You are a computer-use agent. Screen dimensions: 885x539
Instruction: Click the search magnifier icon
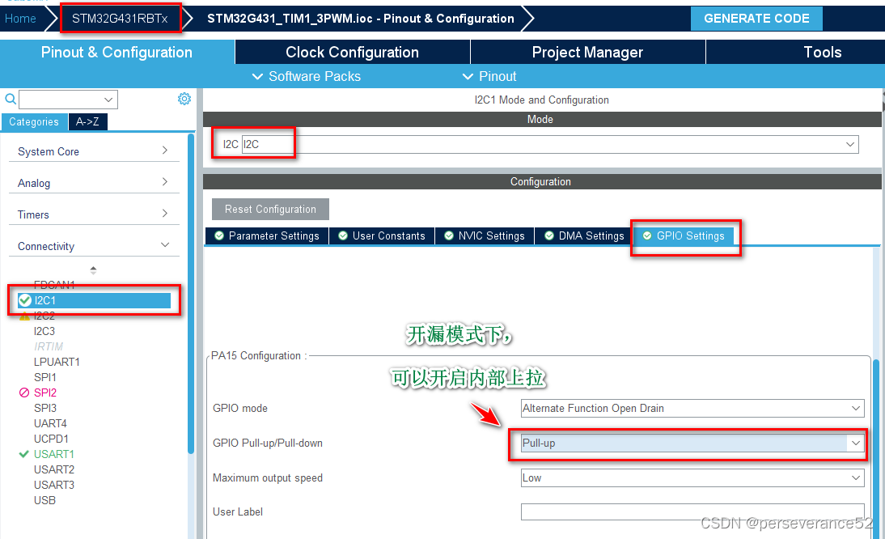pos(11,100)
